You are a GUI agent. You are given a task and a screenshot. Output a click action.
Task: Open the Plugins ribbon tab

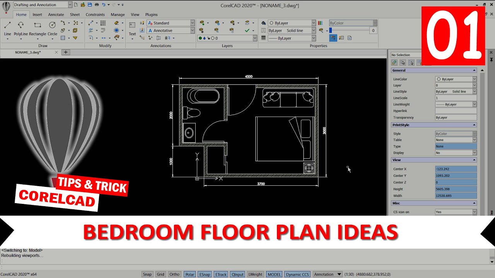tap(151, 15)
